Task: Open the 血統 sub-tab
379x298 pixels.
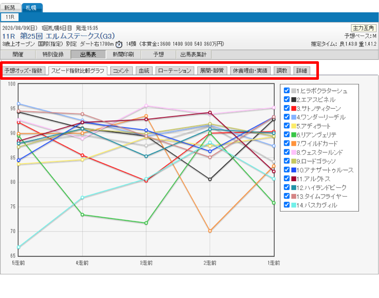Action: [144, 71]
